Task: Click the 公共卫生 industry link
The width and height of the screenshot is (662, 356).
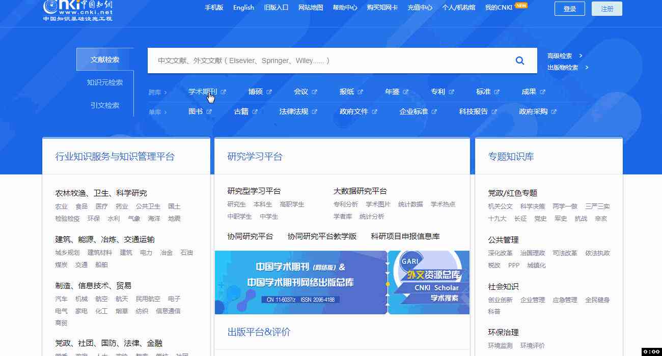Action: 148,206
